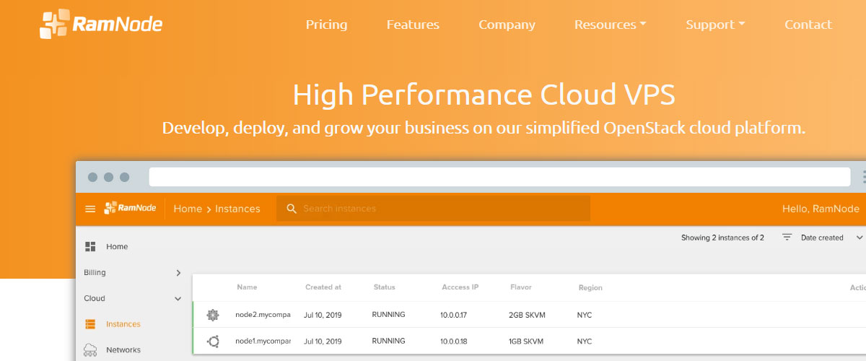
Task: Open Networks in the sidebar
Action: pos(123,350)
